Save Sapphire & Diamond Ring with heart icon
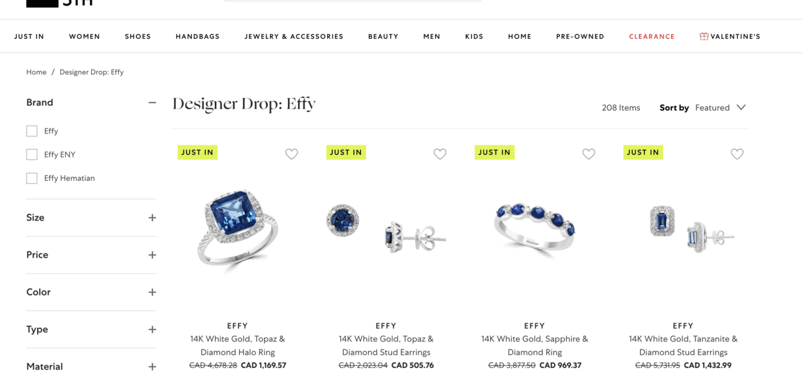Image resolution: width=803 pixels, height=371 pixels. [x=589, y=154]
